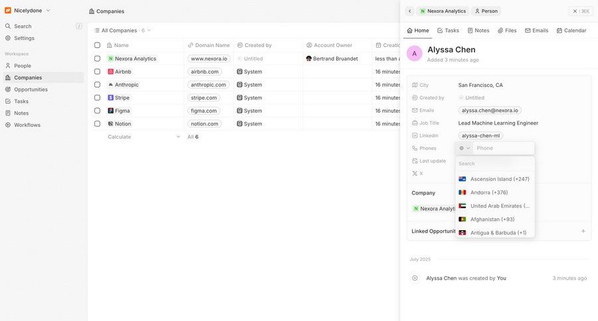Image resolution: width=598 pixels, height=321 pixels.
Task: Click the Nicelydone orange logo icon
Action: tap(7, 11)
